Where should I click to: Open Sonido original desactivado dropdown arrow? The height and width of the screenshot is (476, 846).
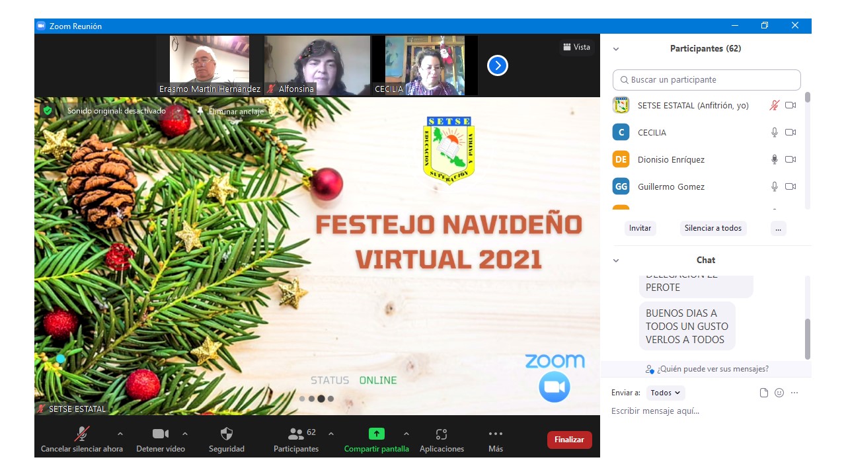[x=178, y=111]
